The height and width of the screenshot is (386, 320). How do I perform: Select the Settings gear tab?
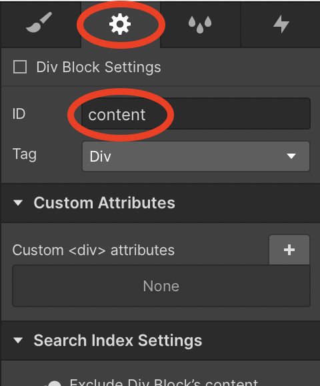tap(120, 24)
